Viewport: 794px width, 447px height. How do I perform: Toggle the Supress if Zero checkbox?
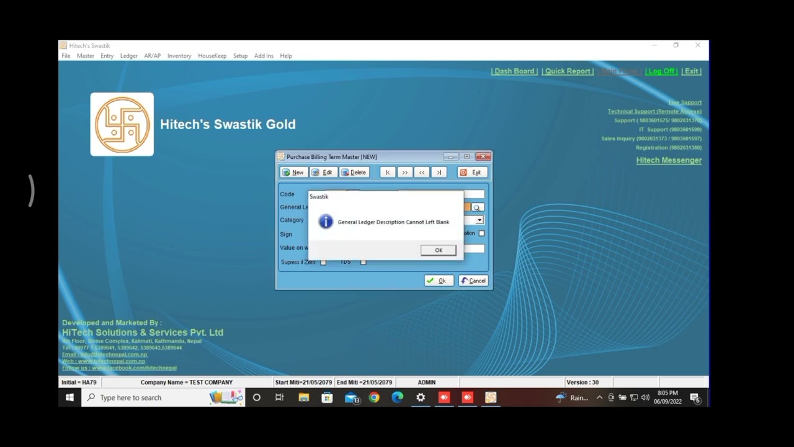(x=323, y=262)
